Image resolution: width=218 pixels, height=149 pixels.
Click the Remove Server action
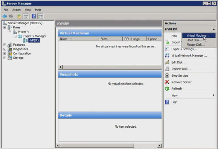[181, 82]
